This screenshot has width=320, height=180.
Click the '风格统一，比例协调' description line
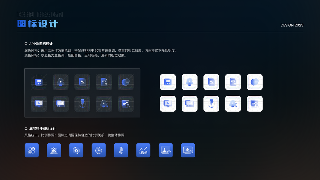click(x=74, y=135)
